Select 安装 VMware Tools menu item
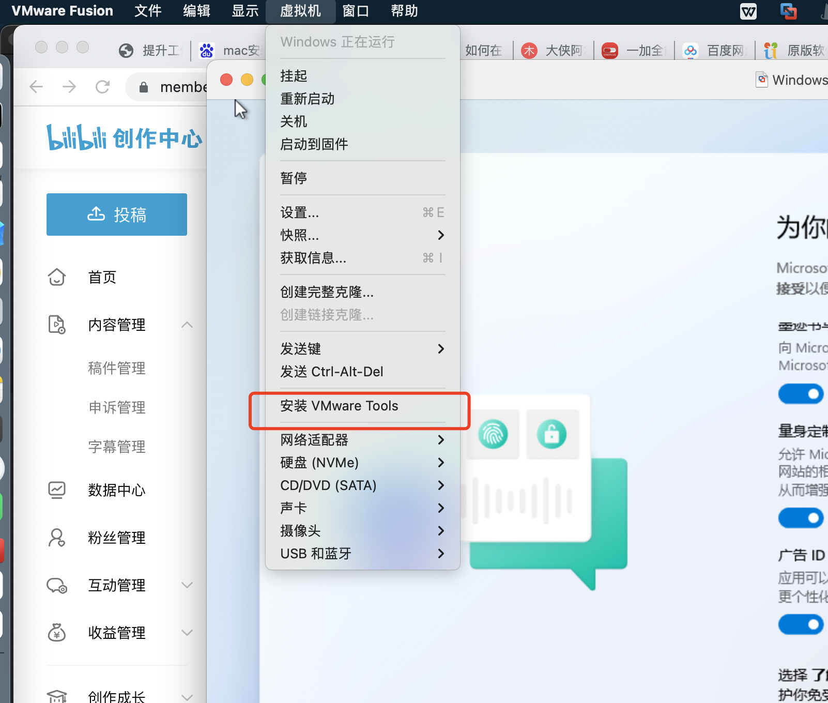The height and width of the screenshot is (703, 828). pyautogui.click(x=363, y=406)
